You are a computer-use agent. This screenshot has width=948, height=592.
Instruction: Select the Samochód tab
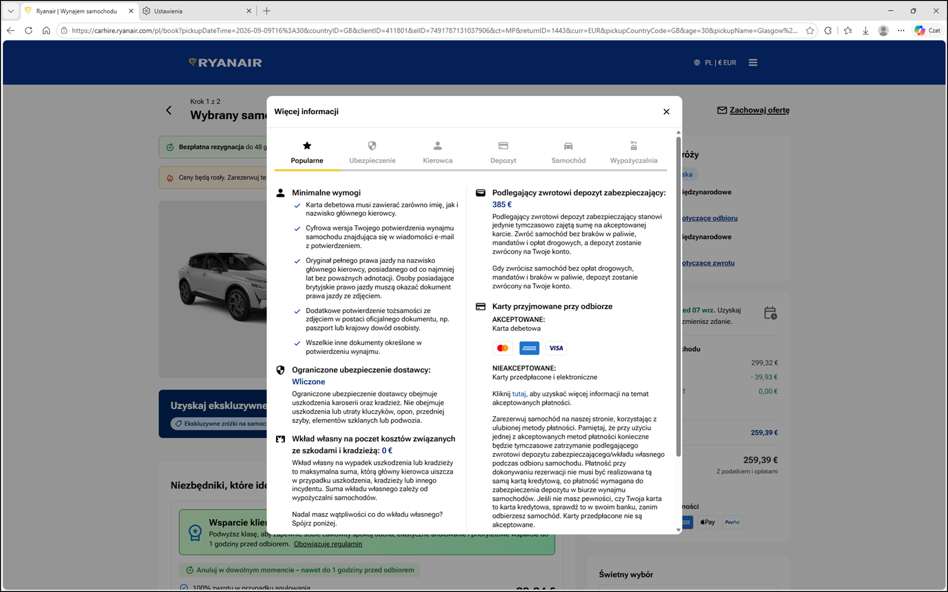[x=568, y=153]
